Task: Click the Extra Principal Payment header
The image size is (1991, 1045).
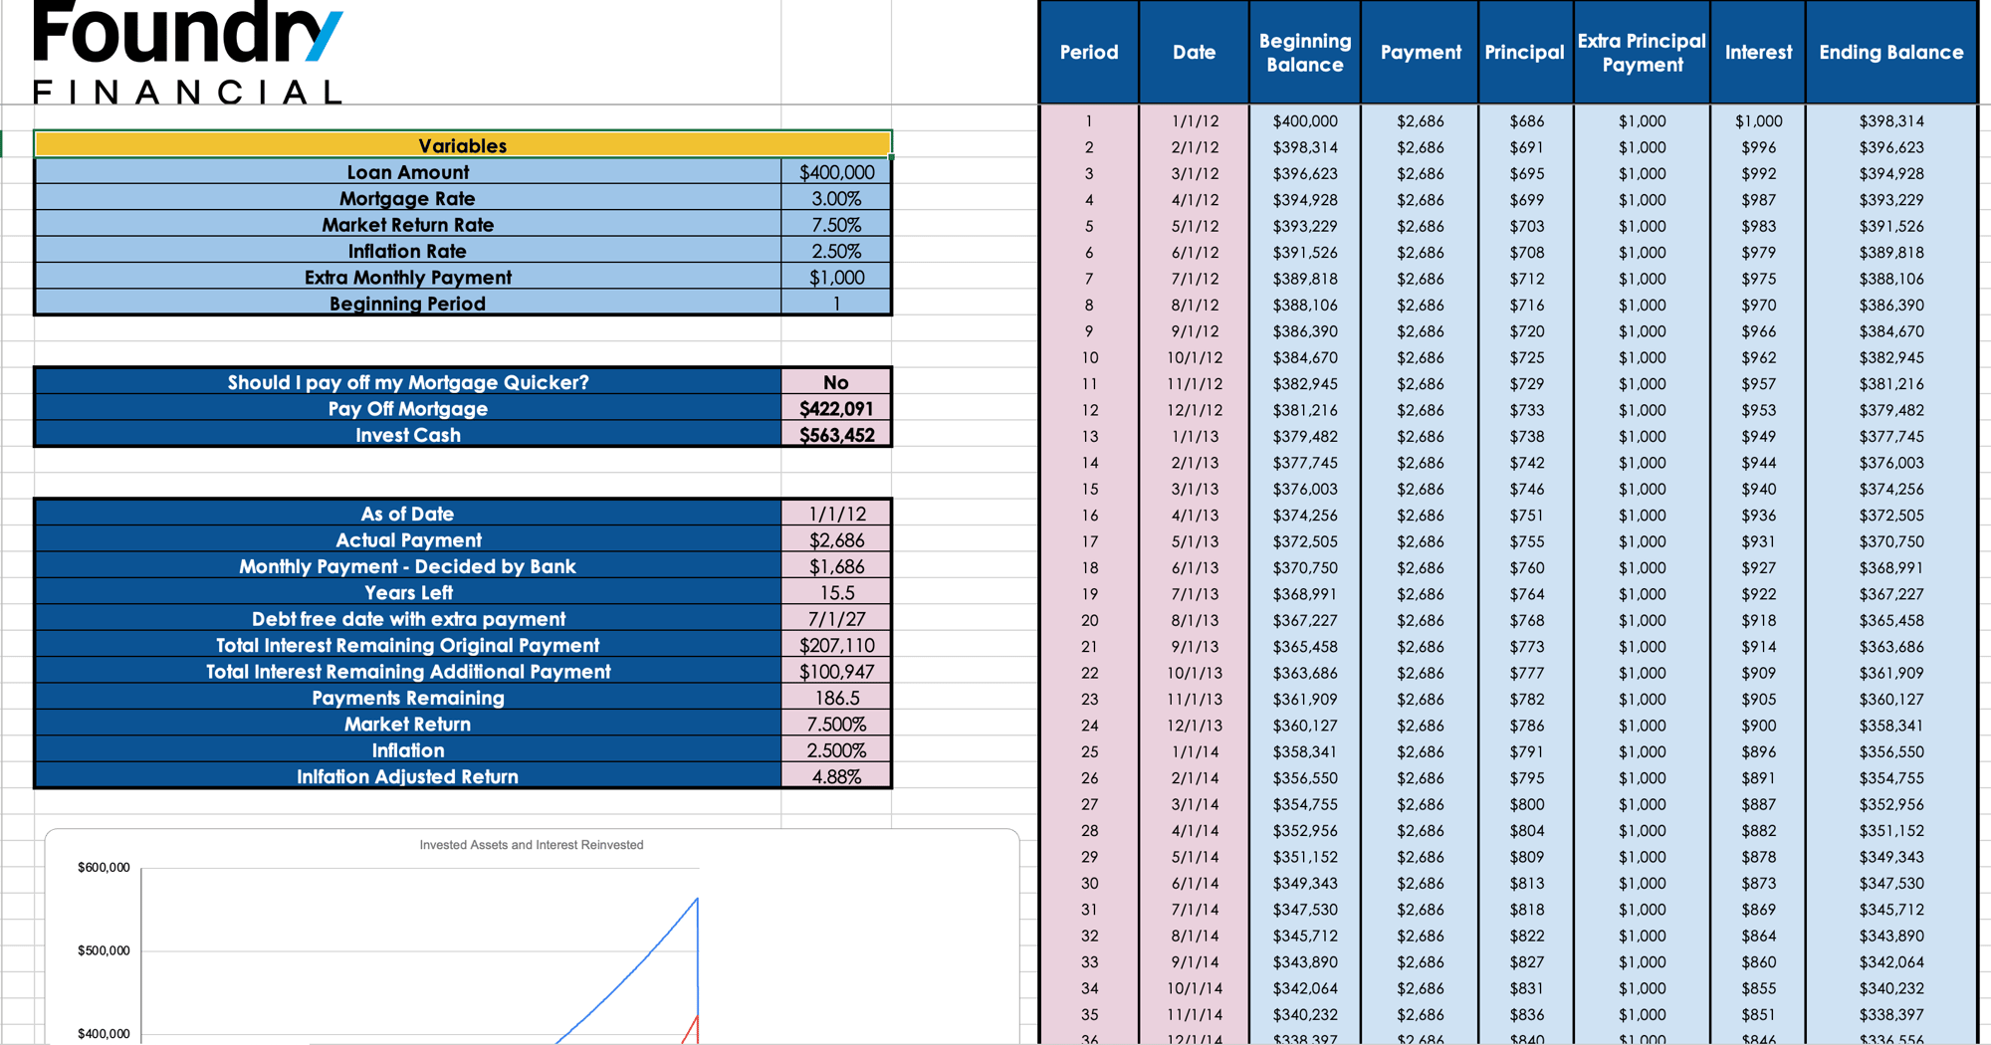Action: [x=1642, y=52]
